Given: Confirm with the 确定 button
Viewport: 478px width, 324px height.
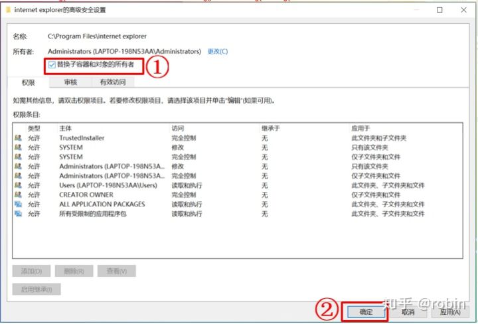Looking at the screenshot, I should click(366, 312).
